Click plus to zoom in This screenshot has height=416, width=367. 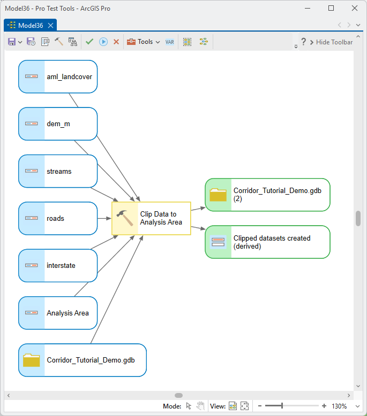click(324, 406)
